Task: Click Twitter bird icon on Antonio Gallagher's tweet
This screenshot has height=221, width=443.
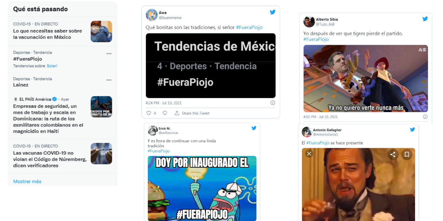Action: point(413,130)
